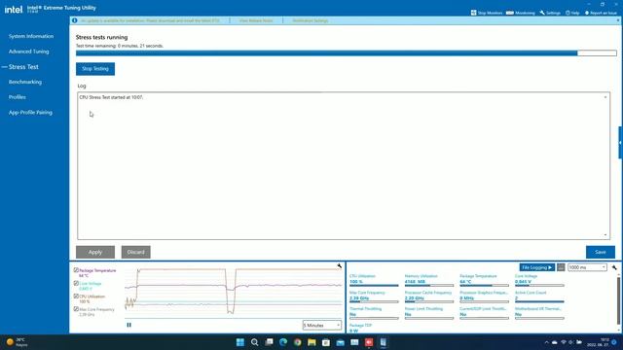Open the 1000 ms polling interval dropdown

587,267
